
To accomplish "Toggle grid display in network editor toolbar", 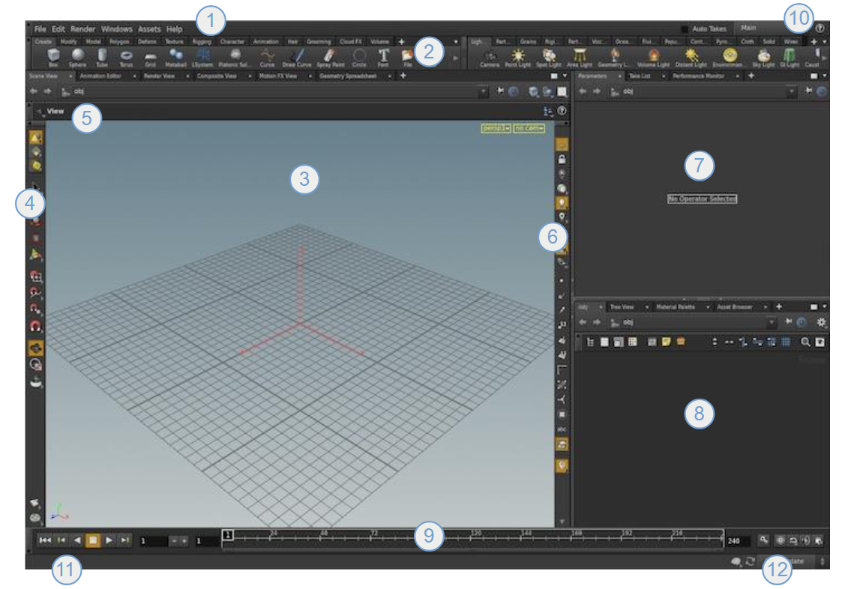I will [785, 342].
